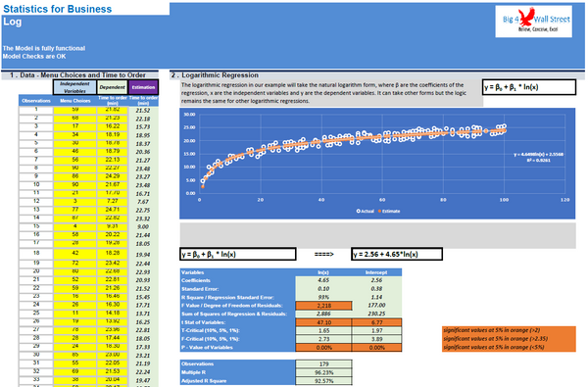Viewport: 588px width, 387px height.
Task: Select the Time to order cell showing 7.27
Action: tap(112, 201)
